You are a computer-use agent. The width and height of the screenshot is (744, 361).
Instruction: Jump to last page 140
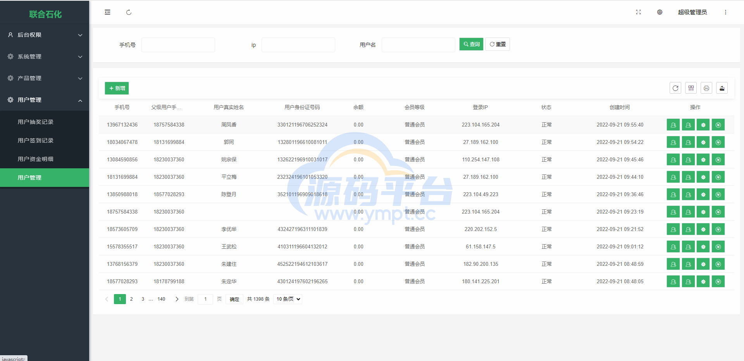(161, 299)
